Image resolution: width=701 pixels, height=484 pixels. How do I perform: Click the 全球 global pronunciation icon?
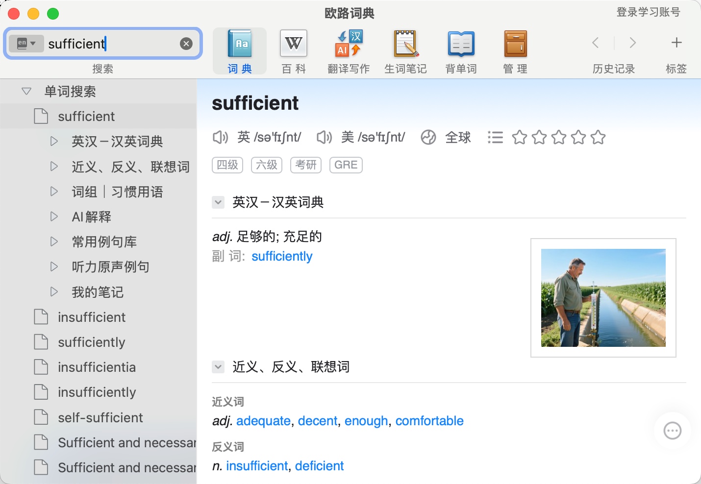click(428, 138)
